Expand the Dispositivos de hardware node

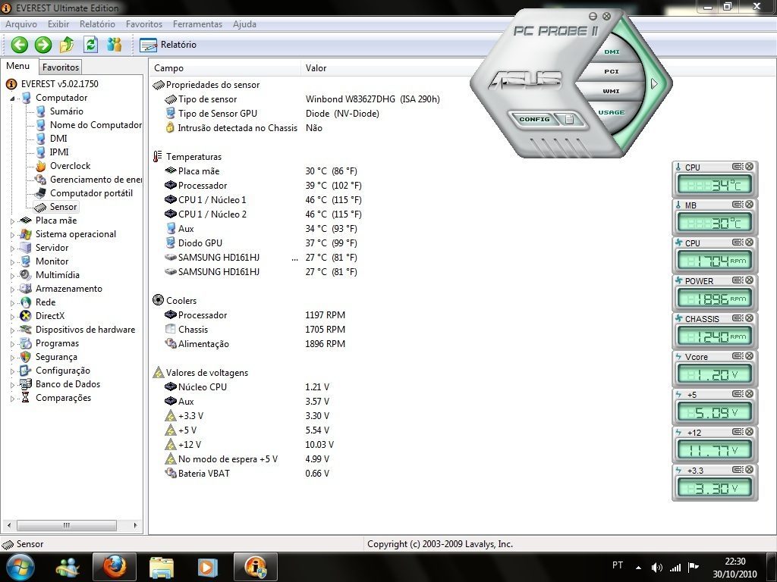(12, 330)
